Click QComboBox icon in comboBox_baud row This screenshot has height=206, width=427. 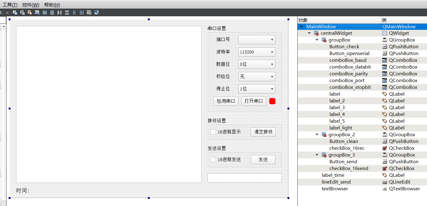click(x=385, y=60)
